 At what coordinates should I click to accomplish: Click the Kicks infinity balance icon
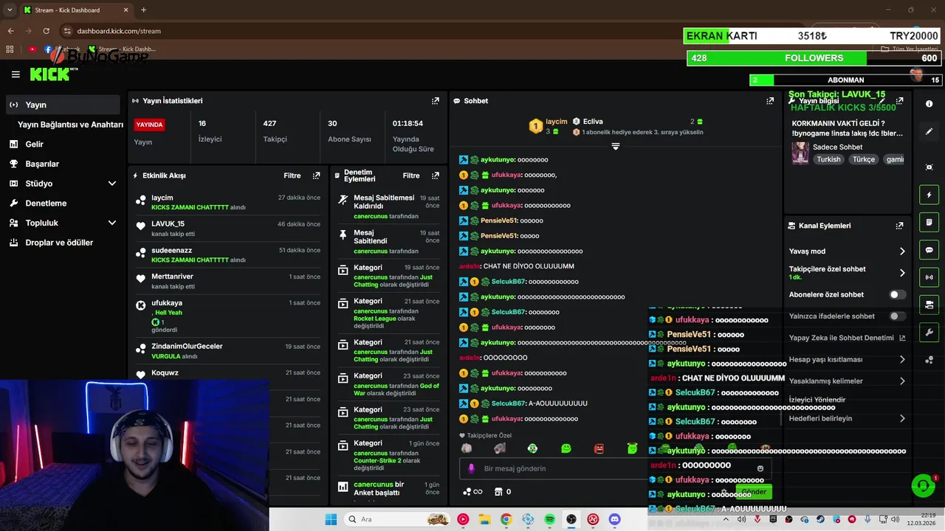(x=472, y=492)
